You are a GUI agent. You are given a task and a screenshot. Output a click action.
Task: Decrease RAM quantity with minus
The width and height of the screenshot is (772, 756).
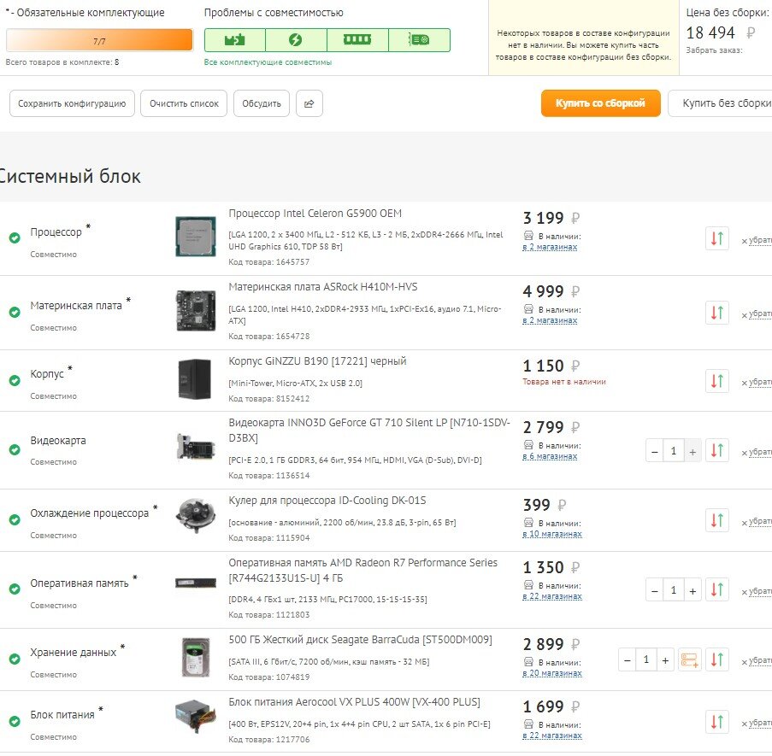[x=654, y=591]
